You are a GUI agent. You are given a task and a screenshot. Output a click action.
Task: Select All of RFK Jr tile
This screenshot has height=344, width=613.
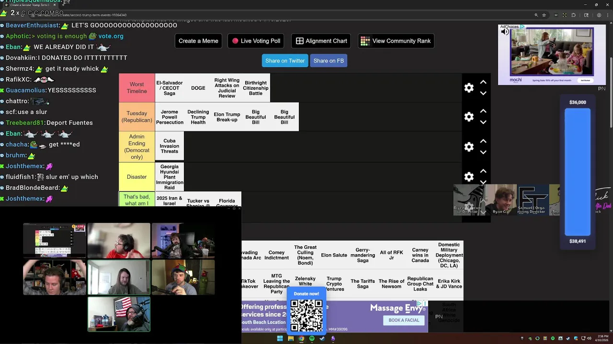(391, 255)
